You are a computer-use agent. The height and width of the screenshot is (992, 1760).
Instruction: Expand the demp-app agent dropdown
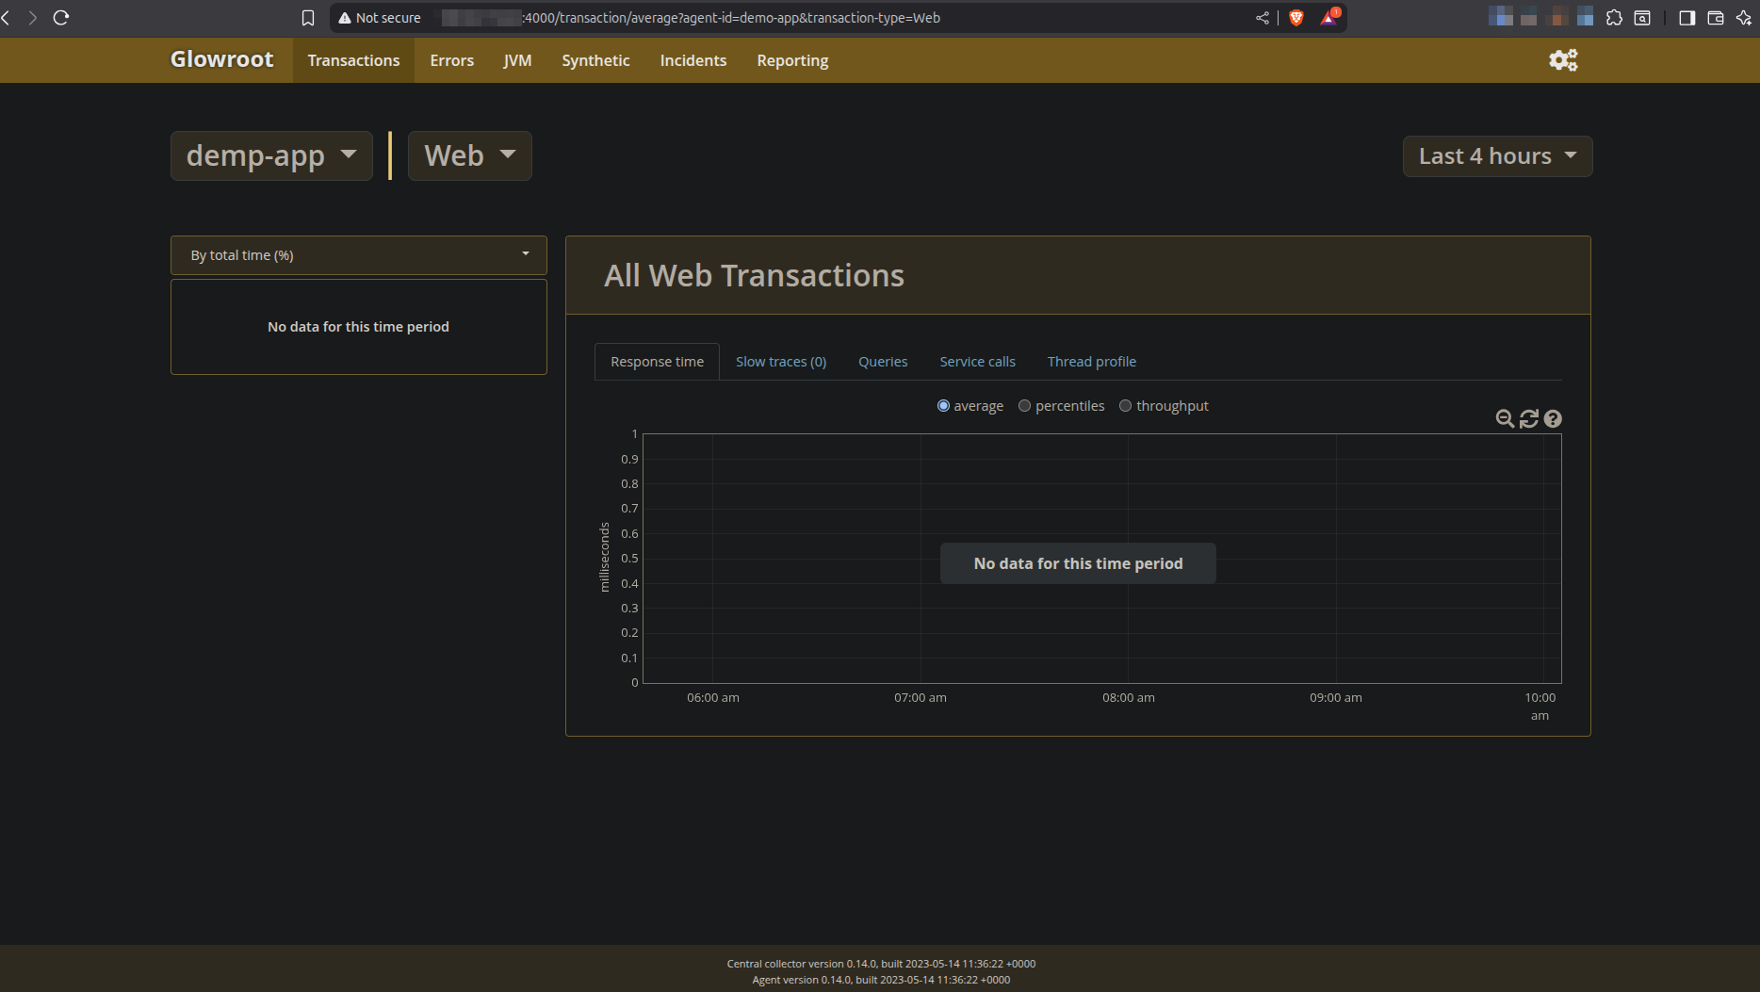pos(271,155)
